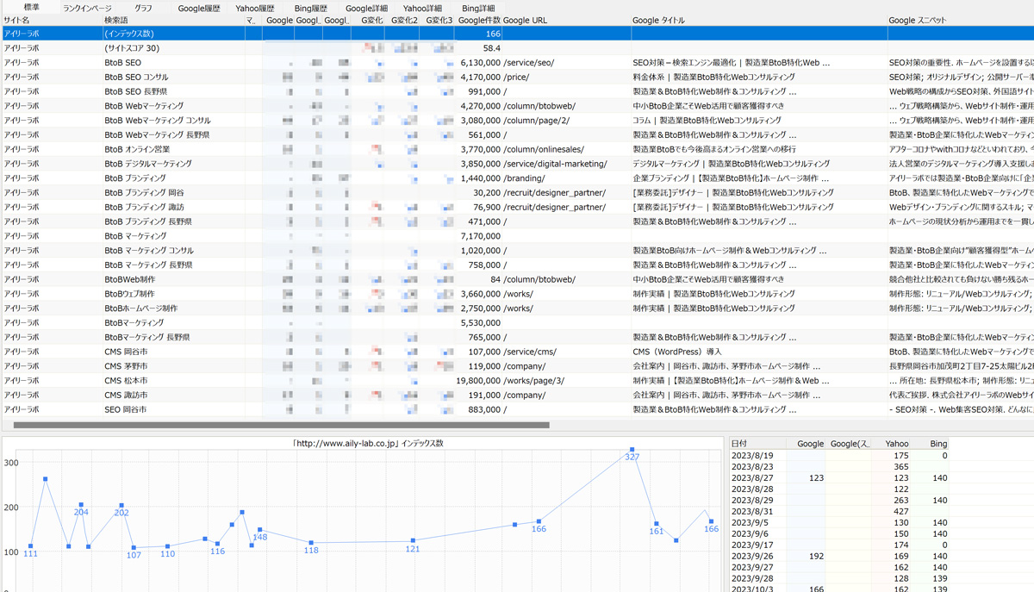The height and width of the screenshot is (592, 1034).
Task: Switch to the Yahoo履歴 tab
Action: [x=255, y=8]
